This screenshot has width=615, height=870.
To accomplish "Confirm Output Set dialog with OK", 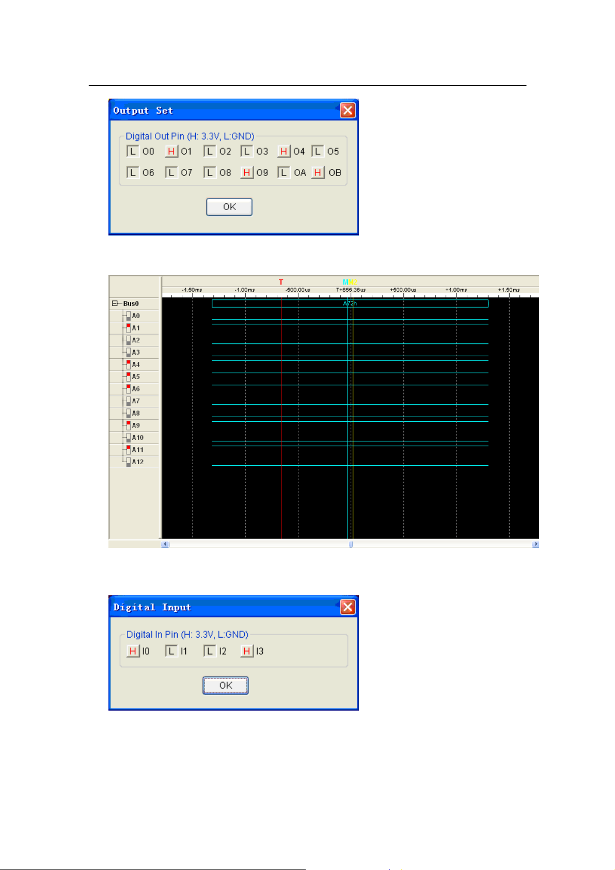I will click(229, 207).
